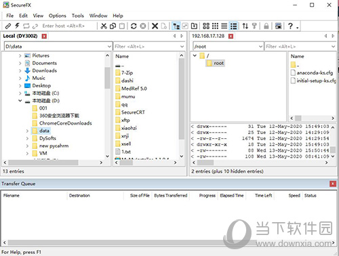
Task: Open the local Filter dropdown arrow
Action: pos(182,47)
